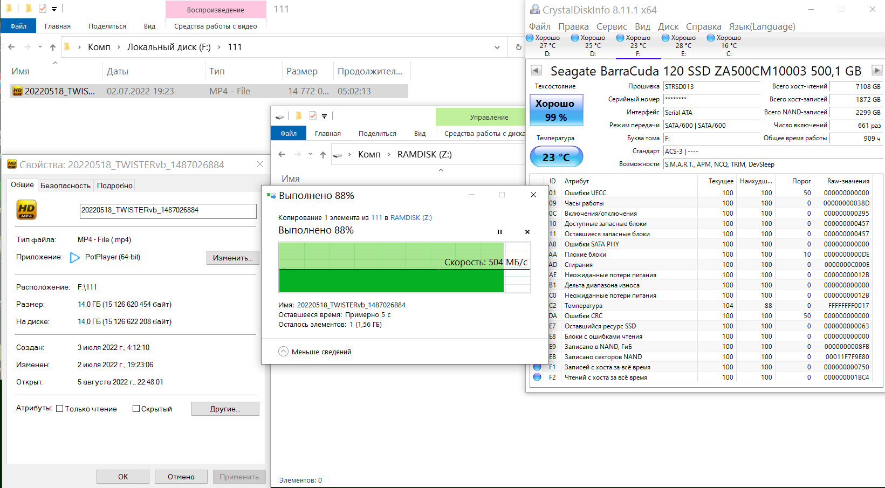Click the HD icon of the 20220518_TWIS... file in the list
This screenshot has height=488, width=885.
17,91
